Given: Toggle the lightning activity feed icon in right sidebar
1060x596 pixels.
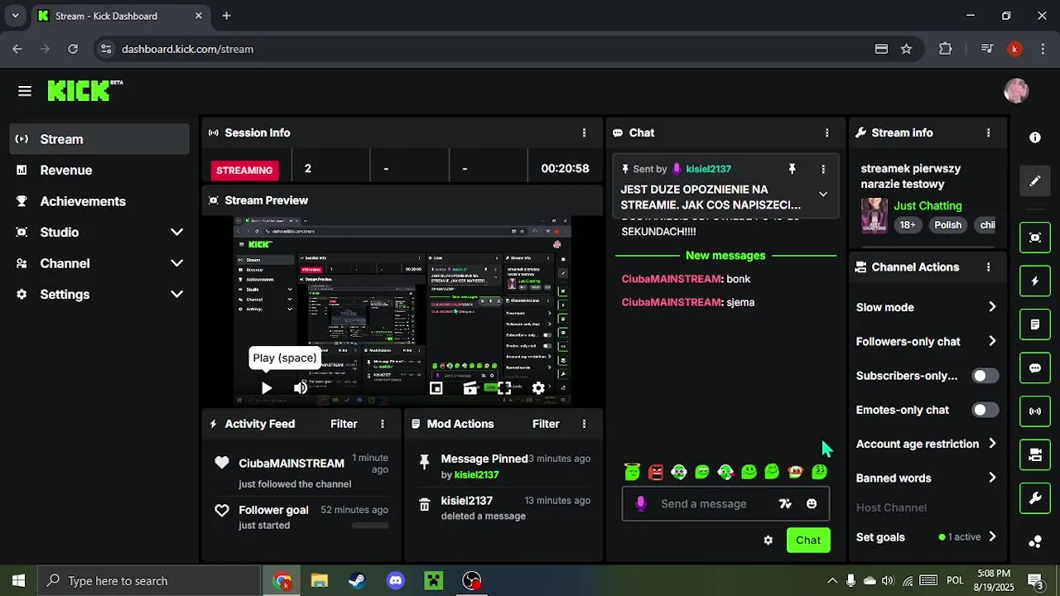Looking at the screenshot, I should pyautogui.click(x=1035, y=281).
